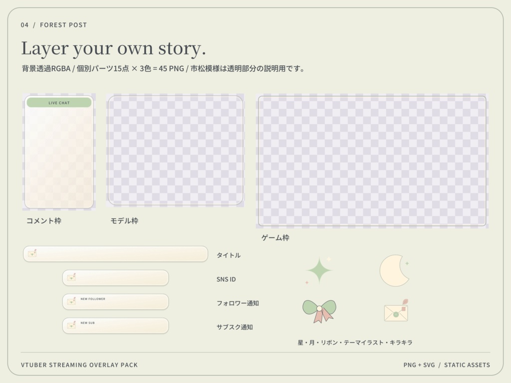The height and width of the screenshot is (383, 511).
Task: Click the envelope icon in NEW FOLLOWER bar
Action: [72, 301]
